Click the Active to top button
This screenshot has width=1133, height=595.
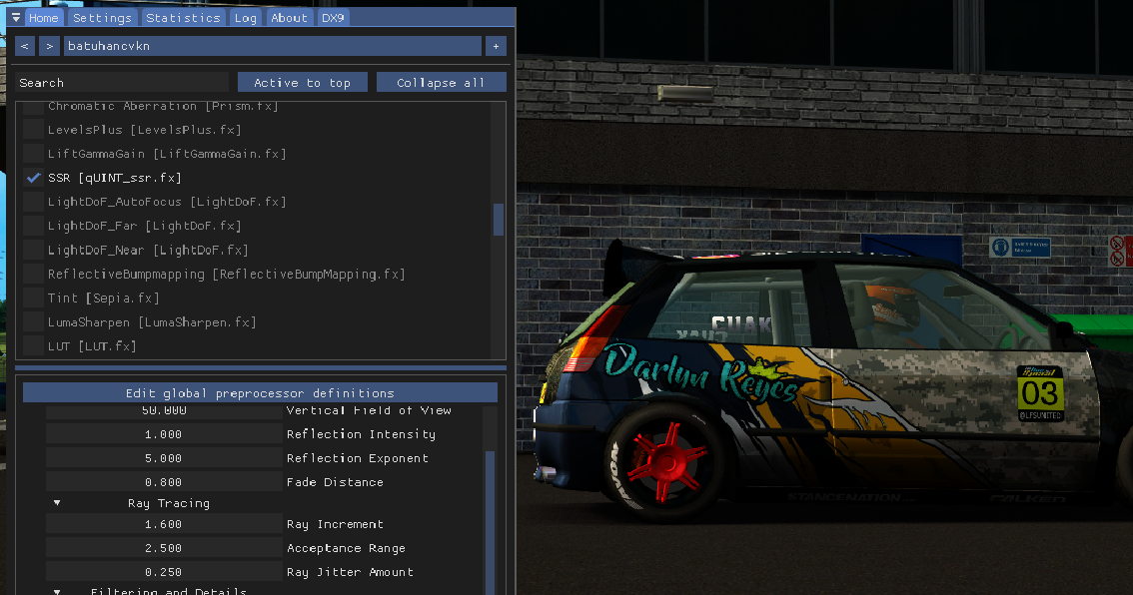click(x=302, y=82)
